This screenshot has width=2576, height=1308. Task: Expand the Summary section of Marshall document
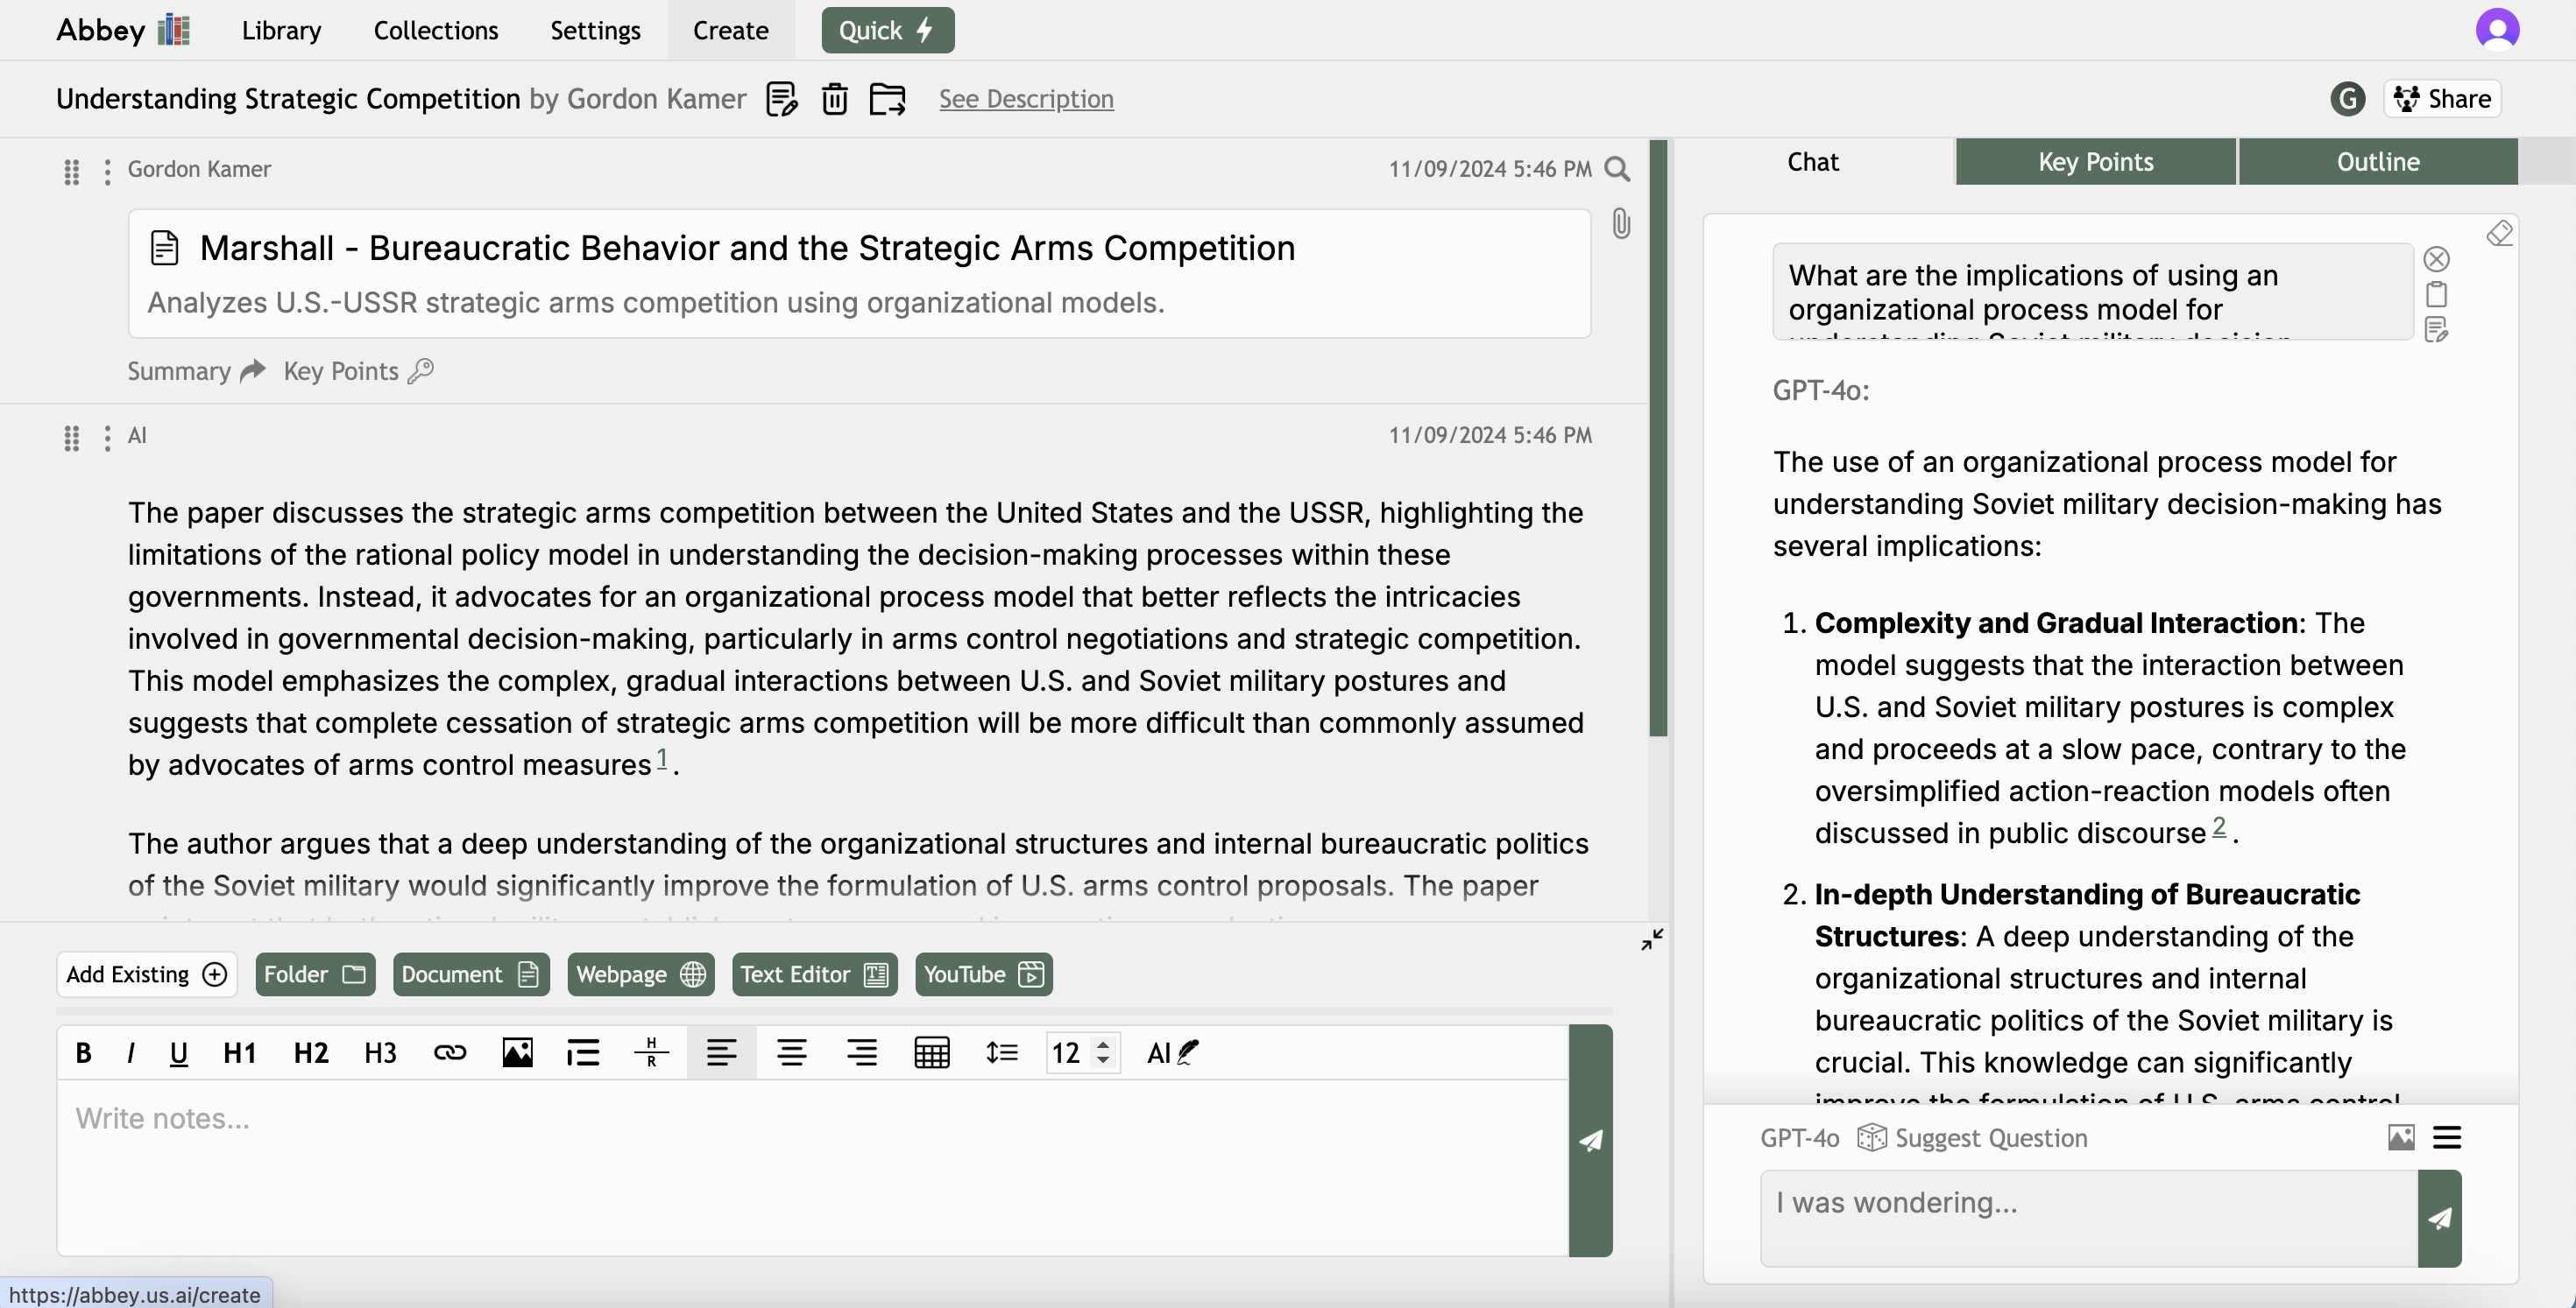click(196, 370)
